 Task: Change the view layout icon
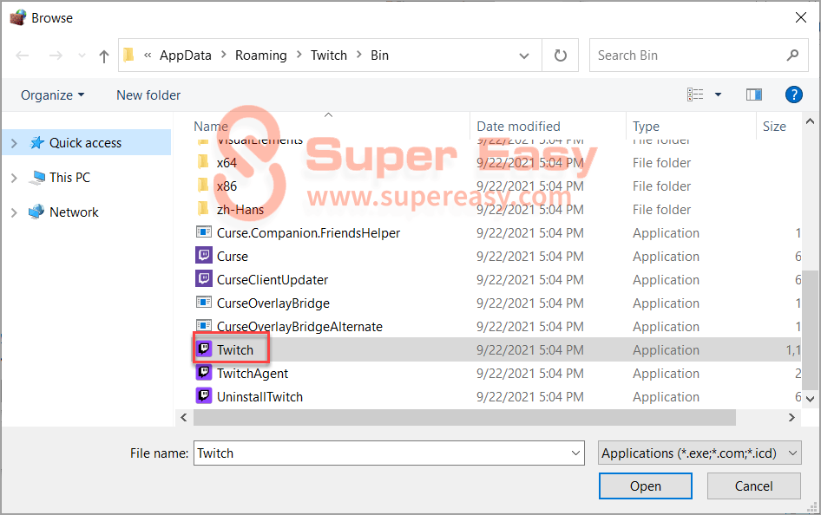pyautogui.click(x=695, y=95)
